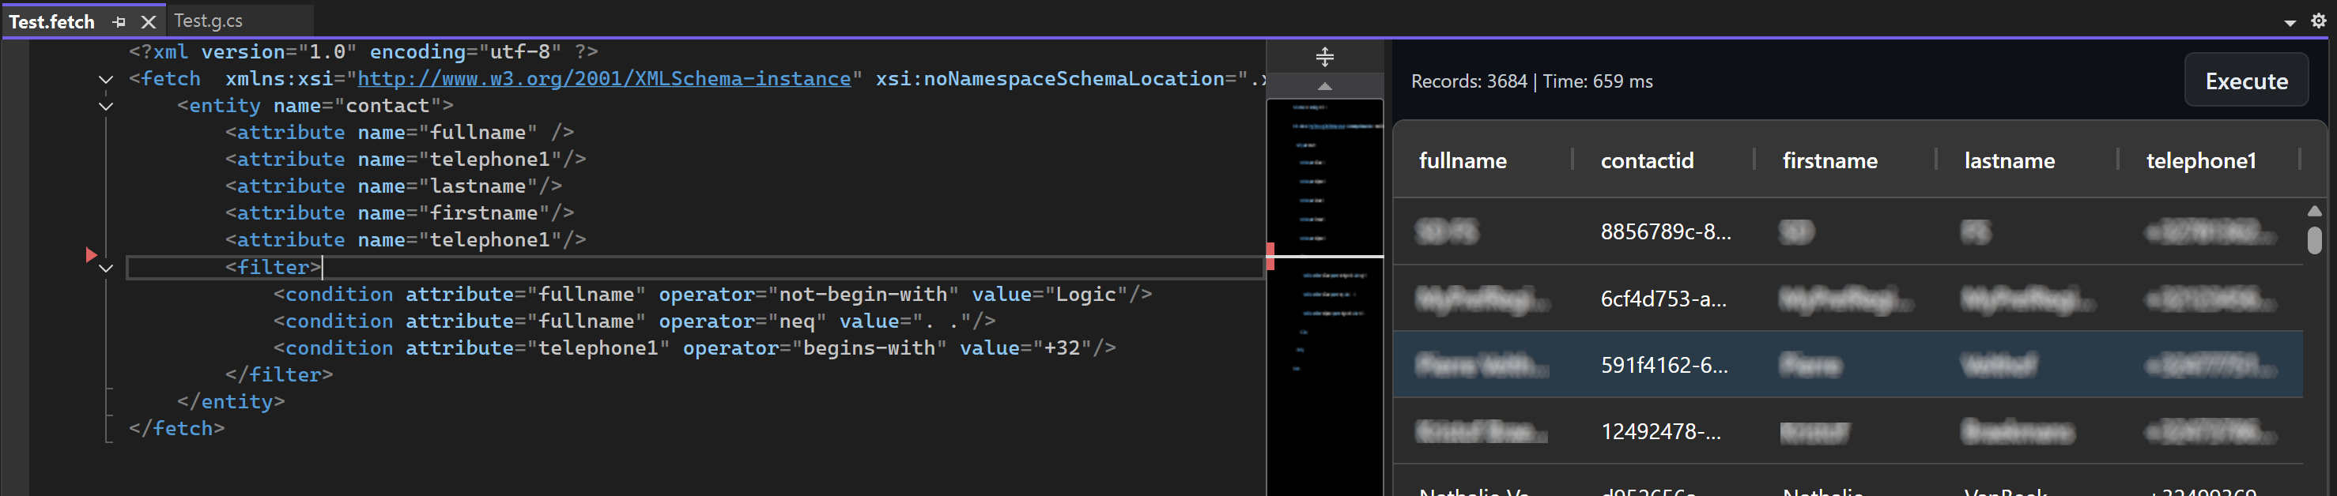Sort by the contactid column header
This screenshot has width=2337, height=496.
1646,160
